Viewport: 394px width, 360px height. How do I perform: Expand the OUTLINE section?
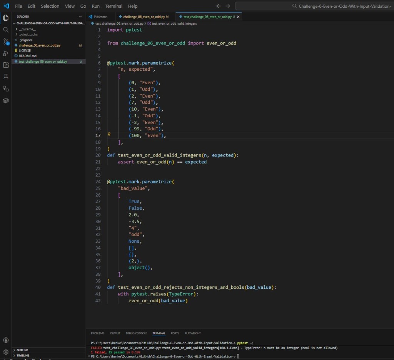click(23, 350)
